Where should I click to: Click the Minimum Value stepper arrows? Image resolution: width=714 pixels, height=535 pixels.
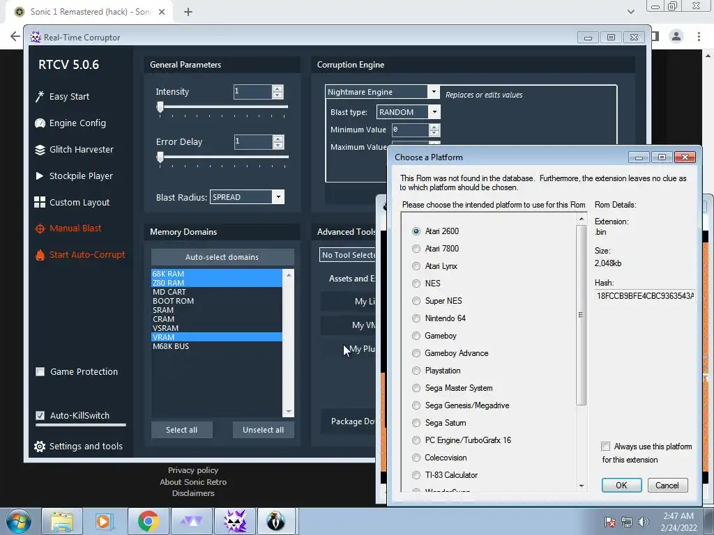click(434, 130)
